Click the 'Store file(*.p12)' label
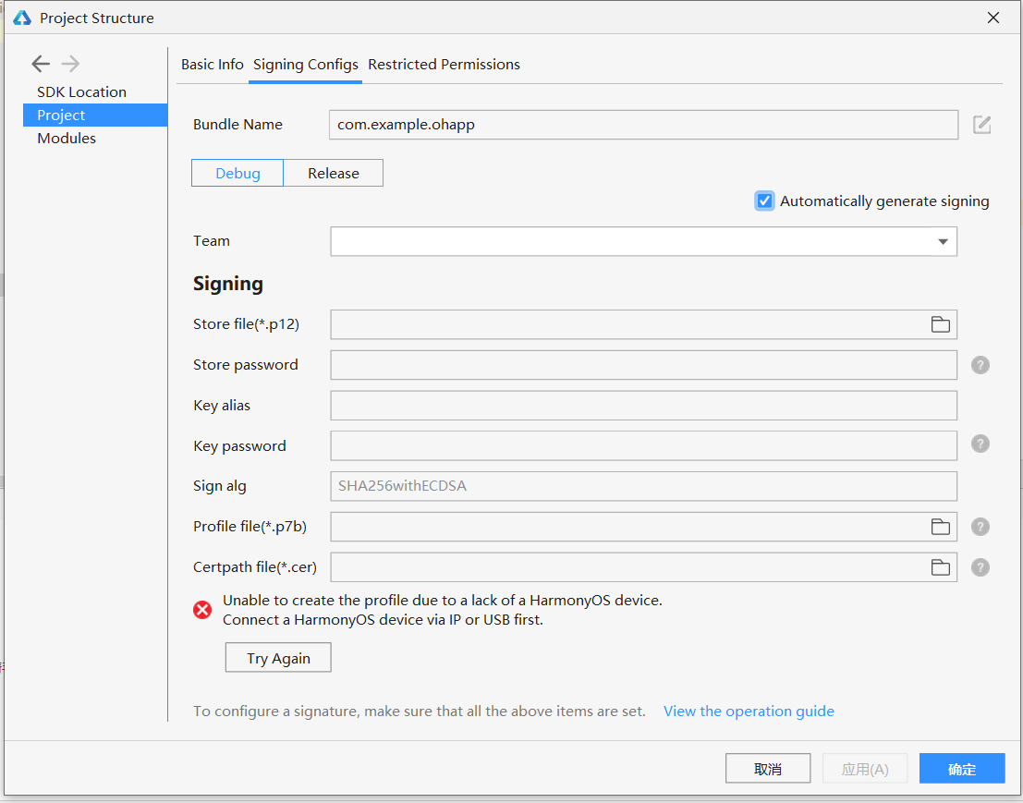This screenshot has width=1023, height=803. [x=246, y=324]
